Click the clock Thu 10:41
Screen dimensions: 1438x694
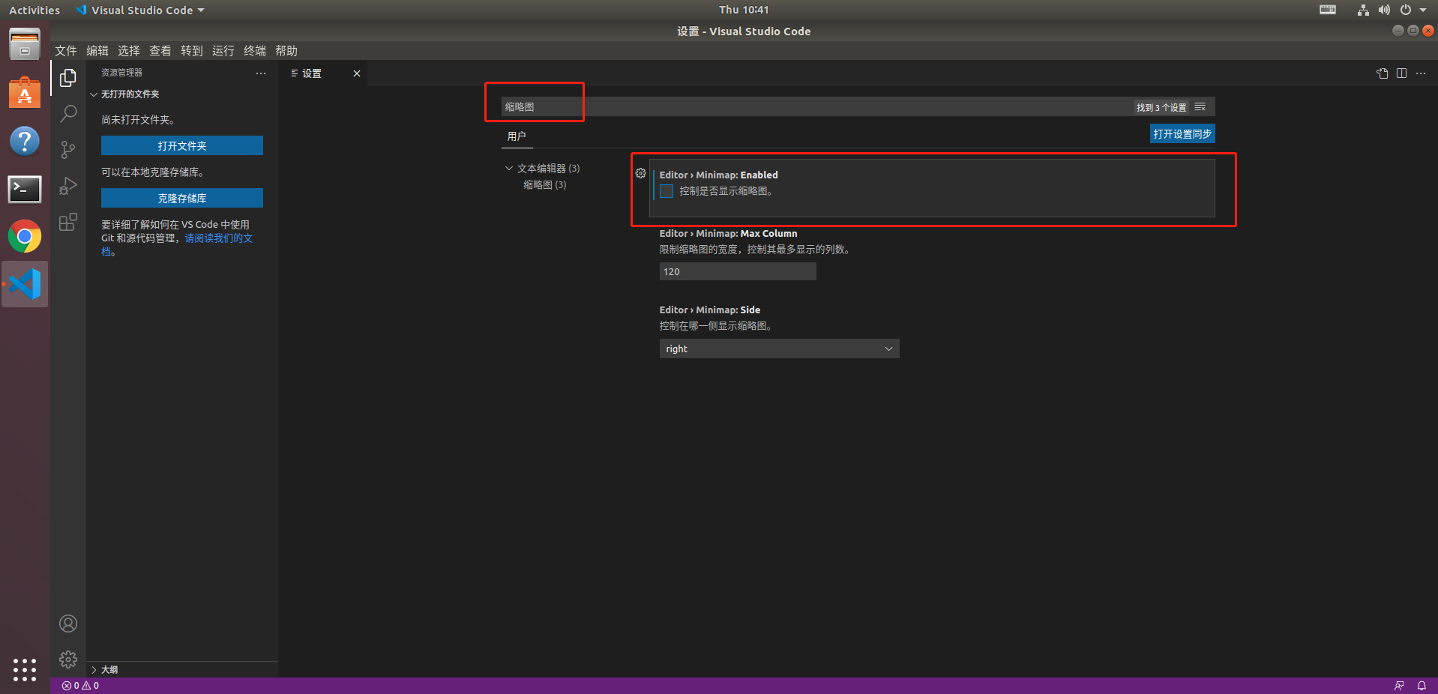[x=744, y=10]
